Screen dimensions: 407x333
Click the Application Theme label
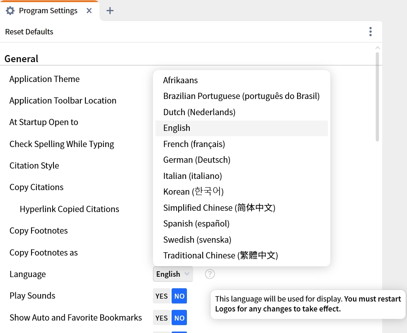click(44, 79)
